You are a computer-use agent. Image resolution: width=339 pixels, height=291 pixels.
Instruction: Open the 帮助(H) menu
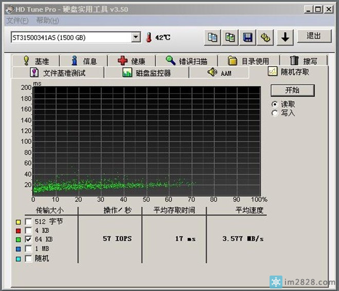47,21
